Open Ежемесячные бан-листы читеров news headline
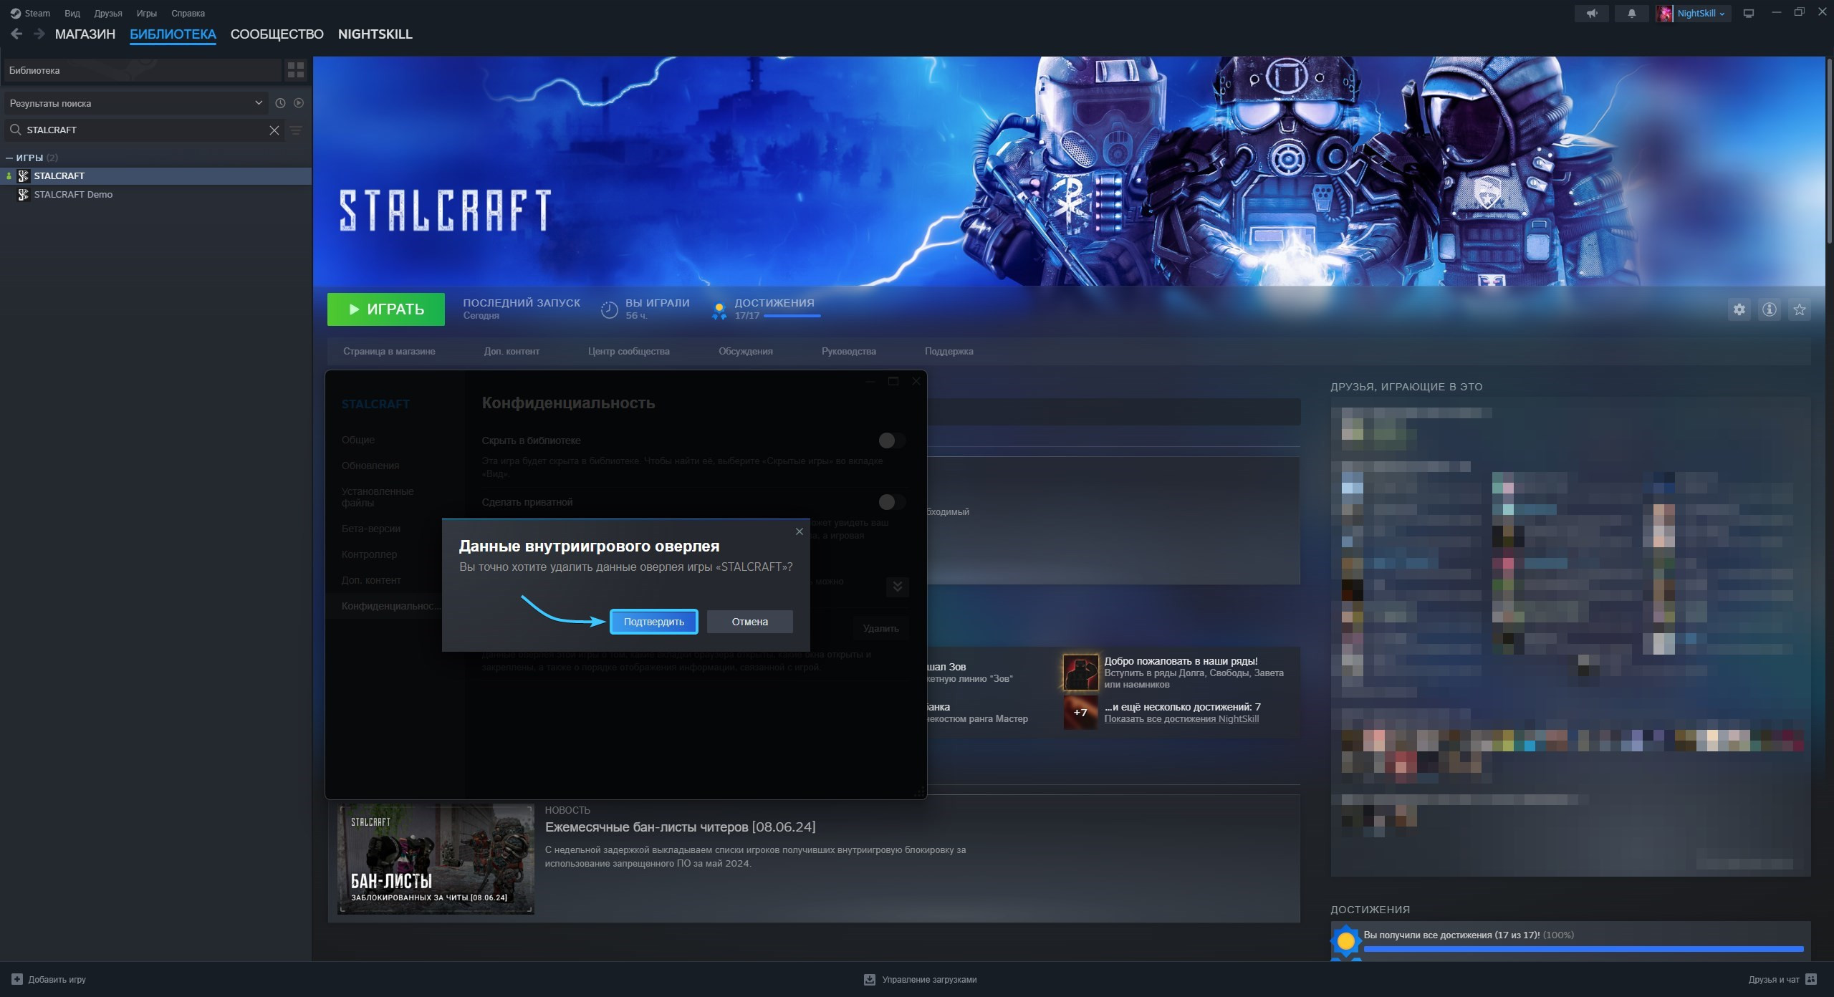 (680, 827)
